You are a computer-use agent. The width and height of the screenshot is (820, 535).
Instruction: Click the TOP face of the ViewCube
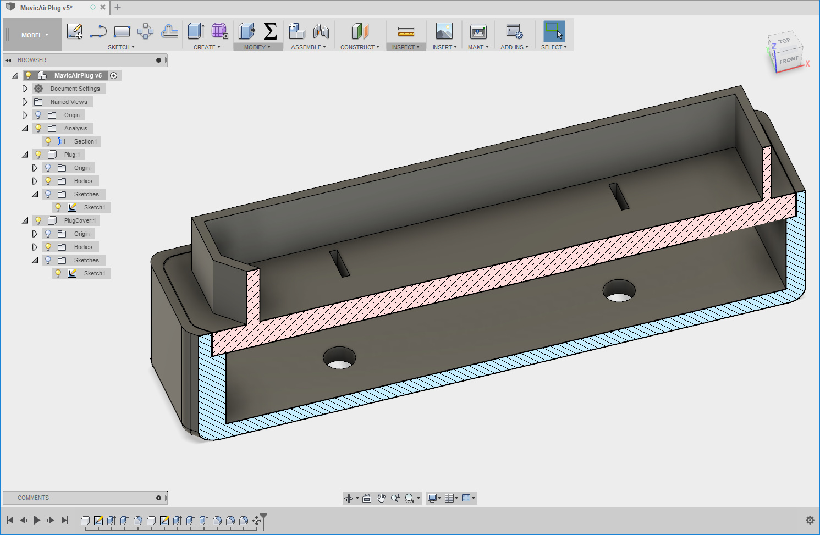[x=784, y=41]
